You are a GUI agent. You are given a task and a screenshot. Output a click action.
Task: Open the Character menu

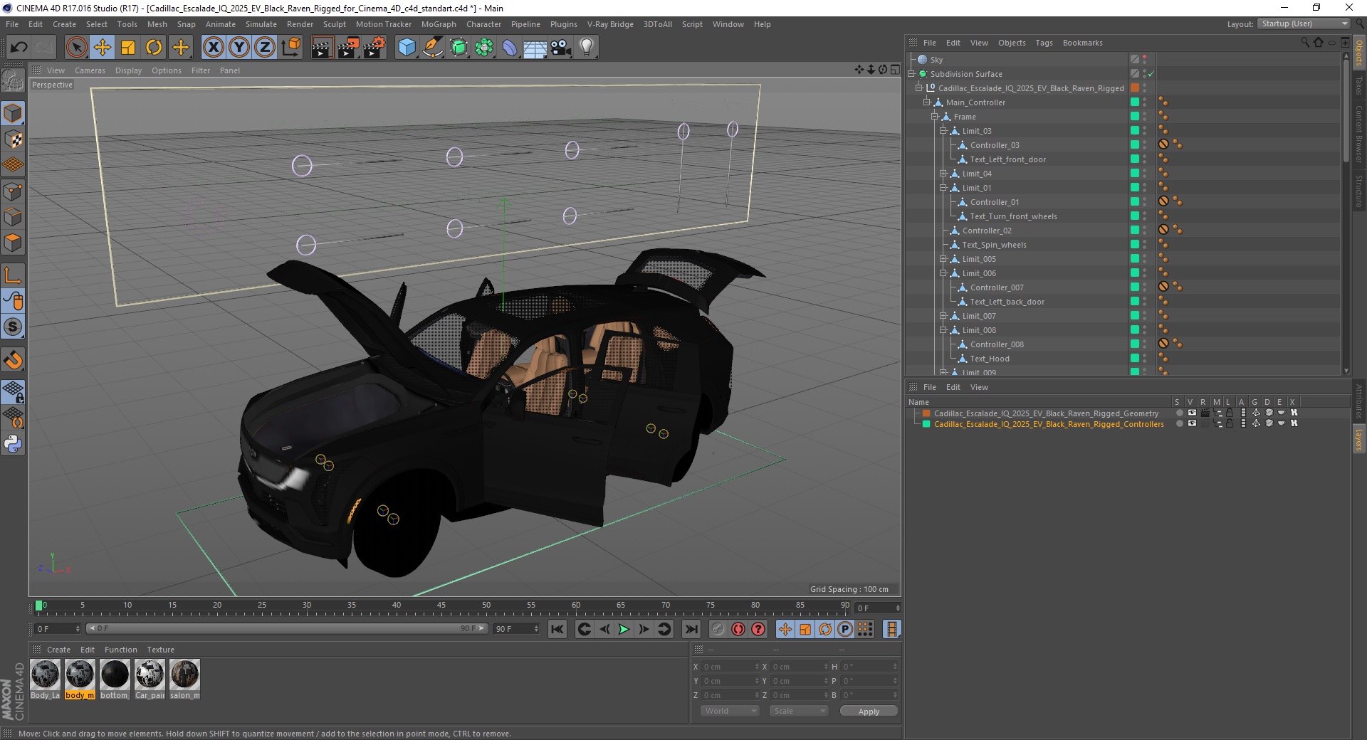click(483, 24)
